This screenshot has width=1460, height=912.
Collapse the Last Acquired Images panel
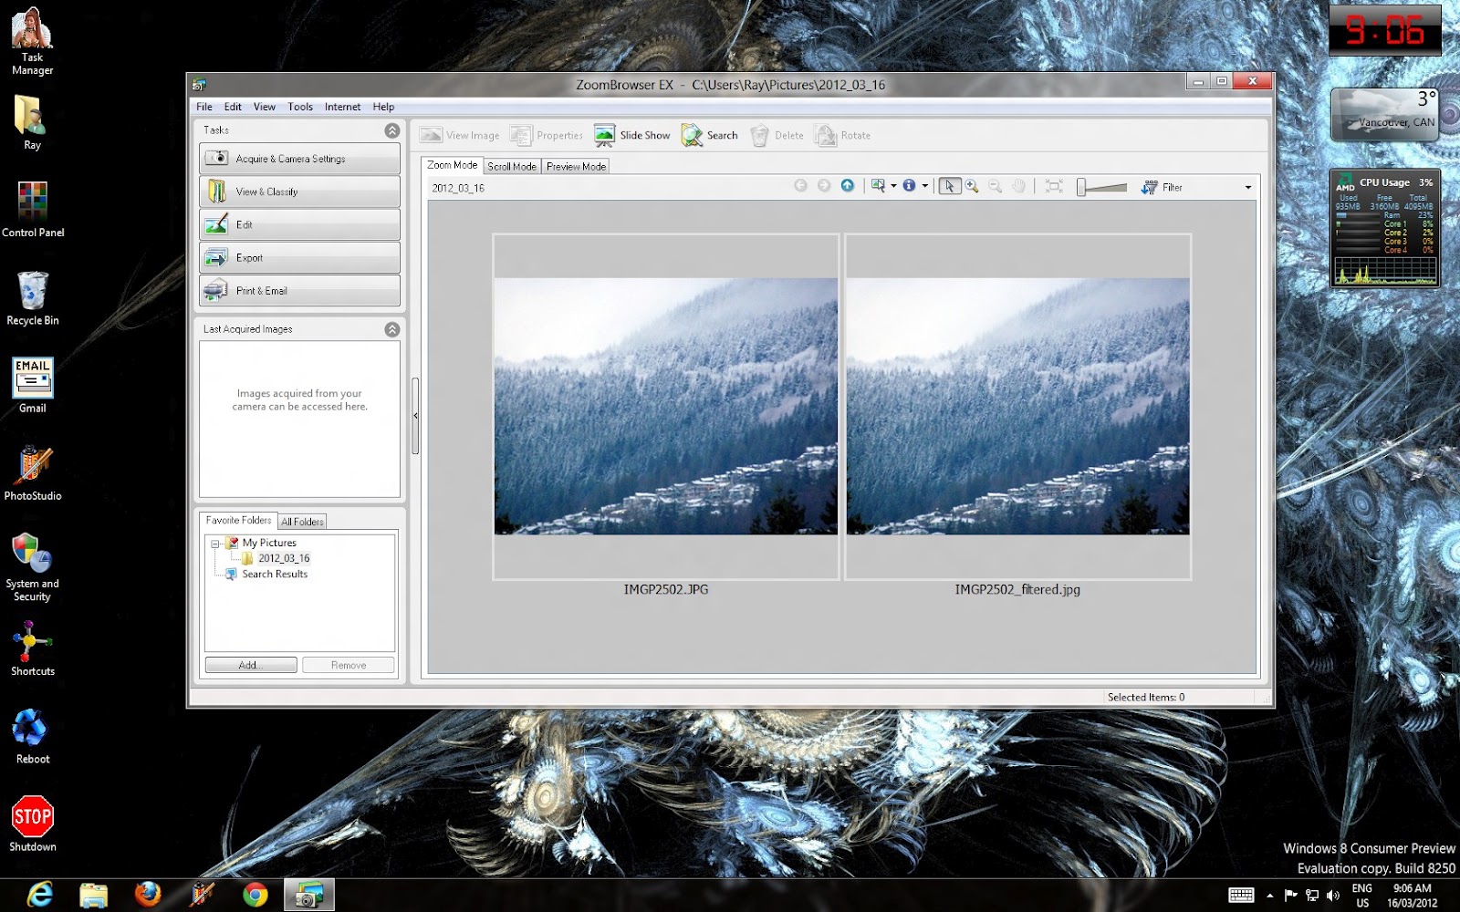pos(392,329)
